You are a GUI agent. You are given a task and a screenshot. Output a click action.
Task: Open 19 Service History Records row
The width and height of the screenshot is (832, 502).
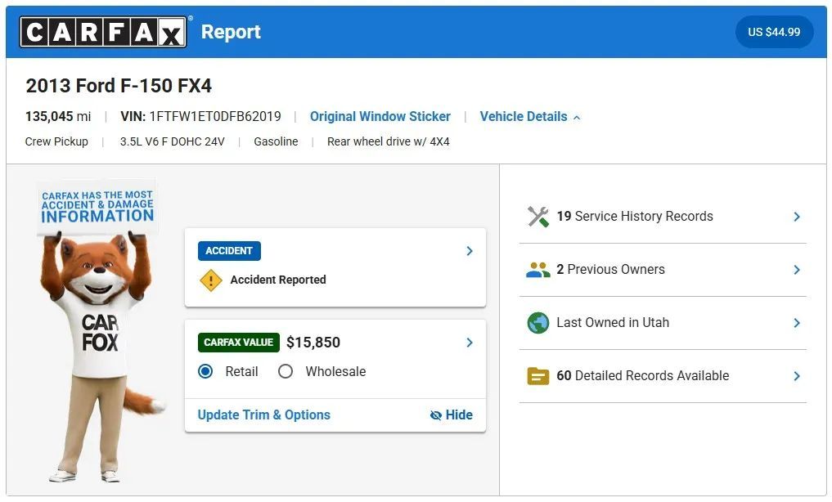click(663, 217)
